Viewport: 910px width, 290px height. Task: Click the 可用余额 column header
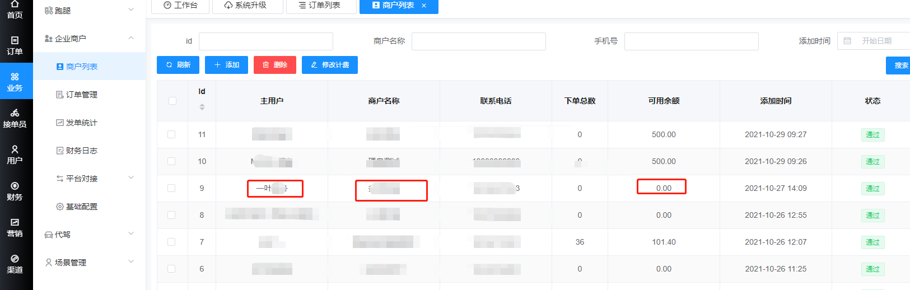point(664,101)
